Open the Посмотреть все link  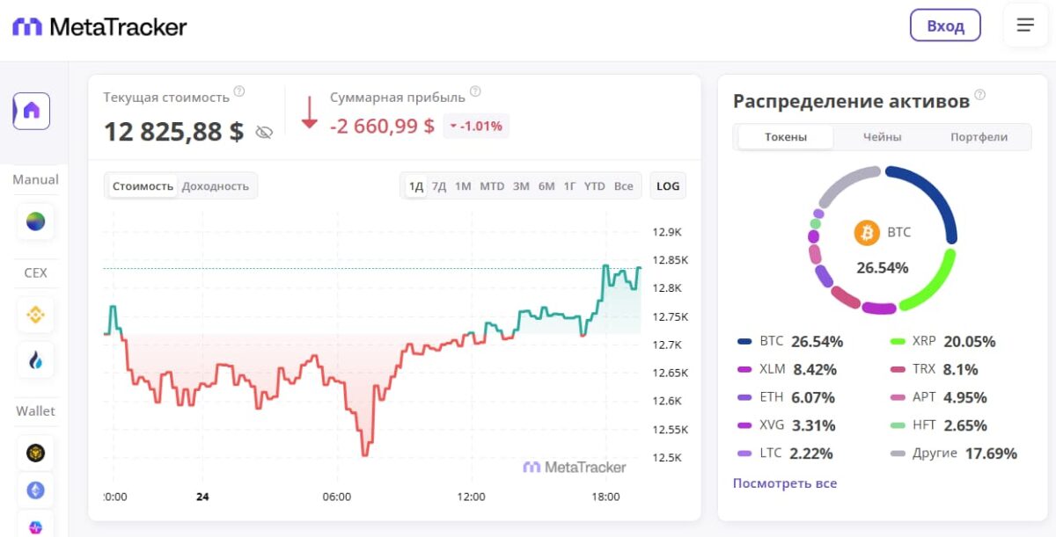click(x=785, y=483)
